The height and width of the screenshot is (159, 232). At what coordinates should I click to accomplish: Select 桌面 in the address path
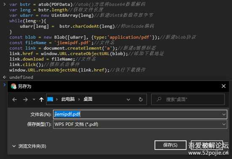point(88,99)
